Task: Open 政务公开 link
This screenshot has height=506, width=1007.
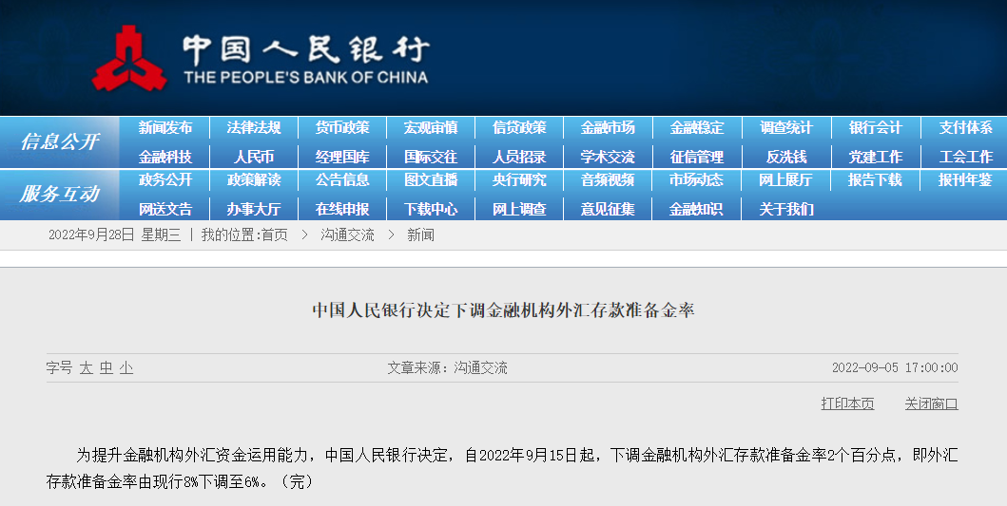Action: pyautogui.click(x=165, y=180)
